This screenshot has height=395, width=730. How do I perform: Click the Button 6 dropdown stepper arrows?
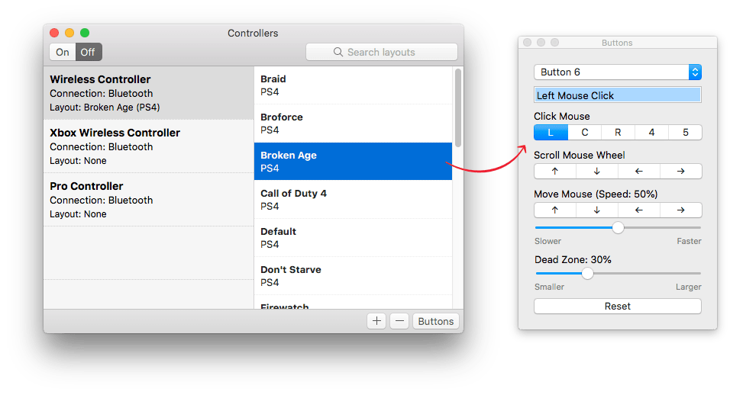[x=695, y=72]
